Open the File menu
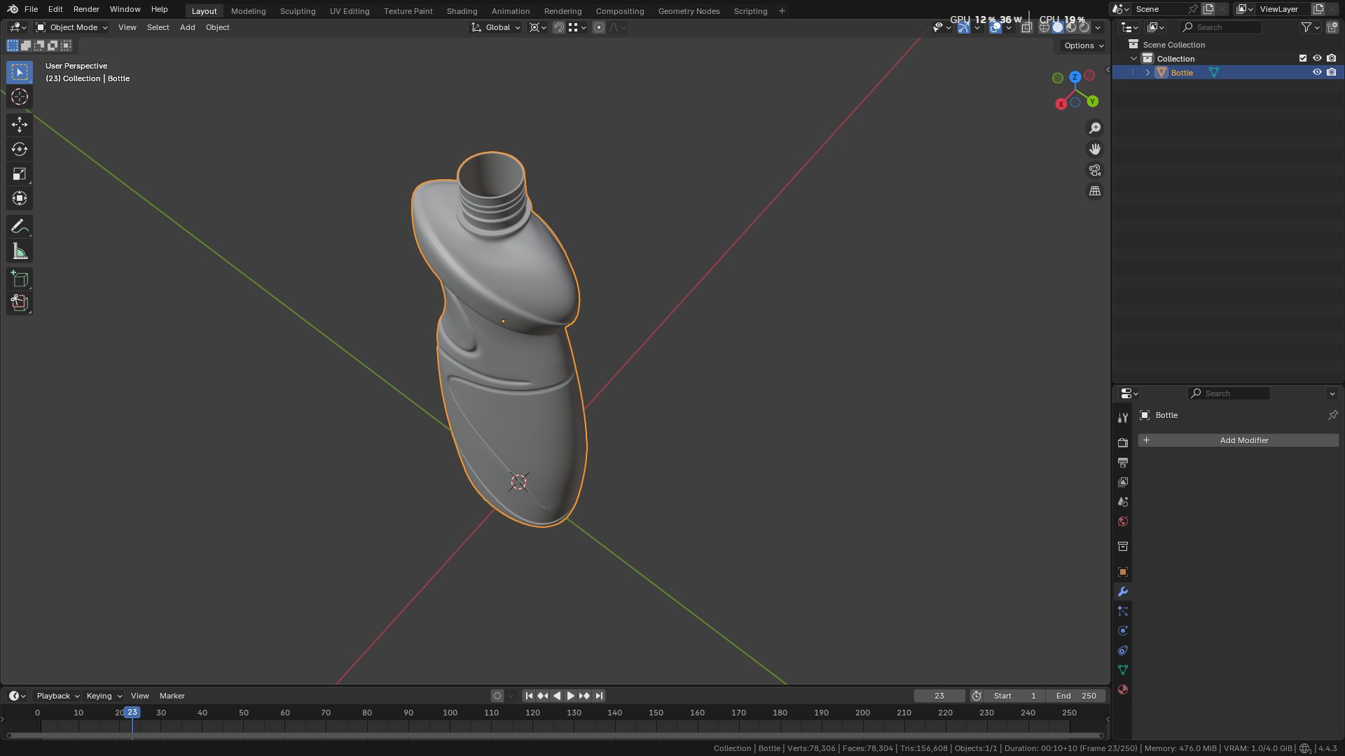This screenshot has width=1345, height=756. pyautogui.click(x=31, y=9)
